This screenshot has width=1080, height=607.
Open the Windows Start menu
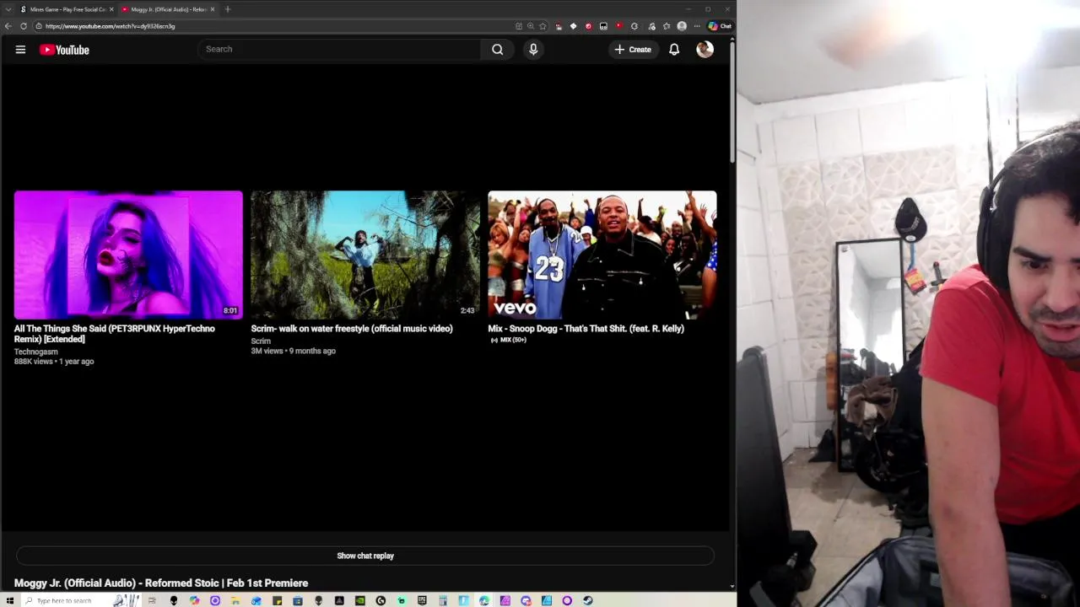10,600
